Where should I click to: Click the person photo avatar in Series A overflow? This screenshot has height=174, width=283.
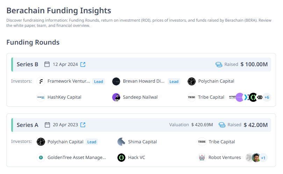click(256, 158)
